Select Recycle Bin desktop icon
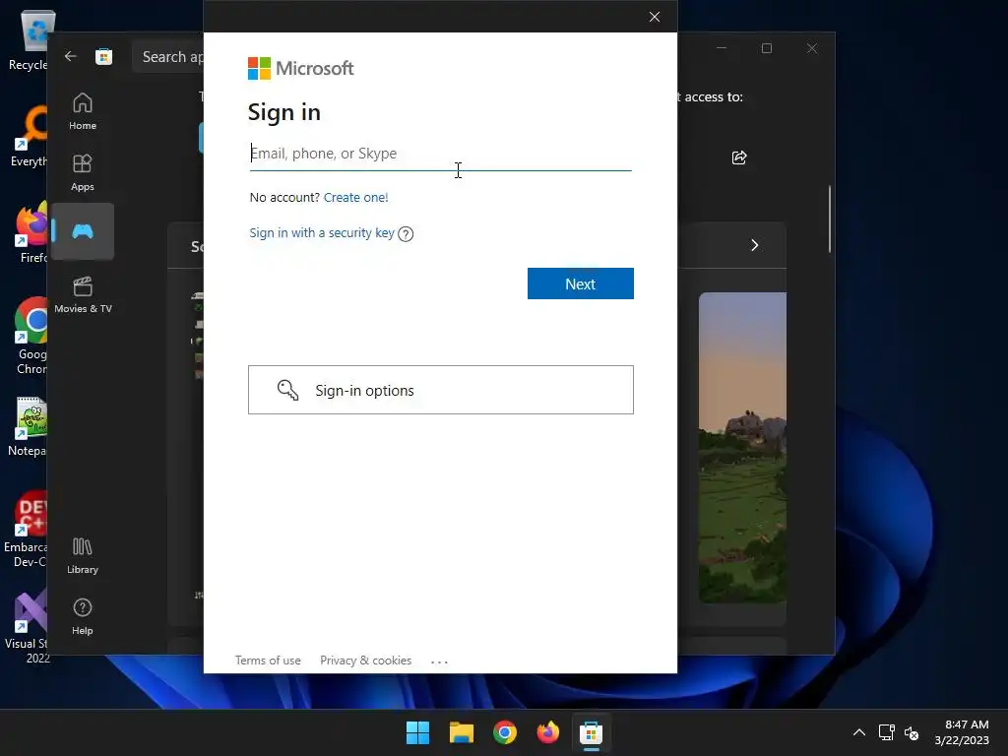 (28, 40)
